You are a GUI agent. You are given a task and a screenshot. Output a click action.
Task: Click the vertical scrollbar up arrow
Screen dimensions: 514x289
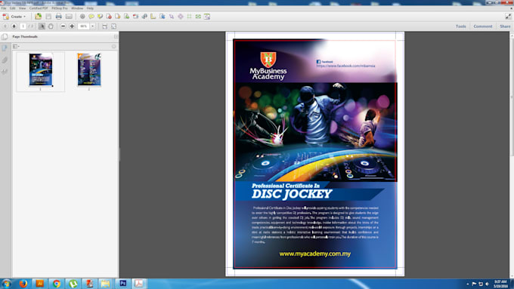512,35
